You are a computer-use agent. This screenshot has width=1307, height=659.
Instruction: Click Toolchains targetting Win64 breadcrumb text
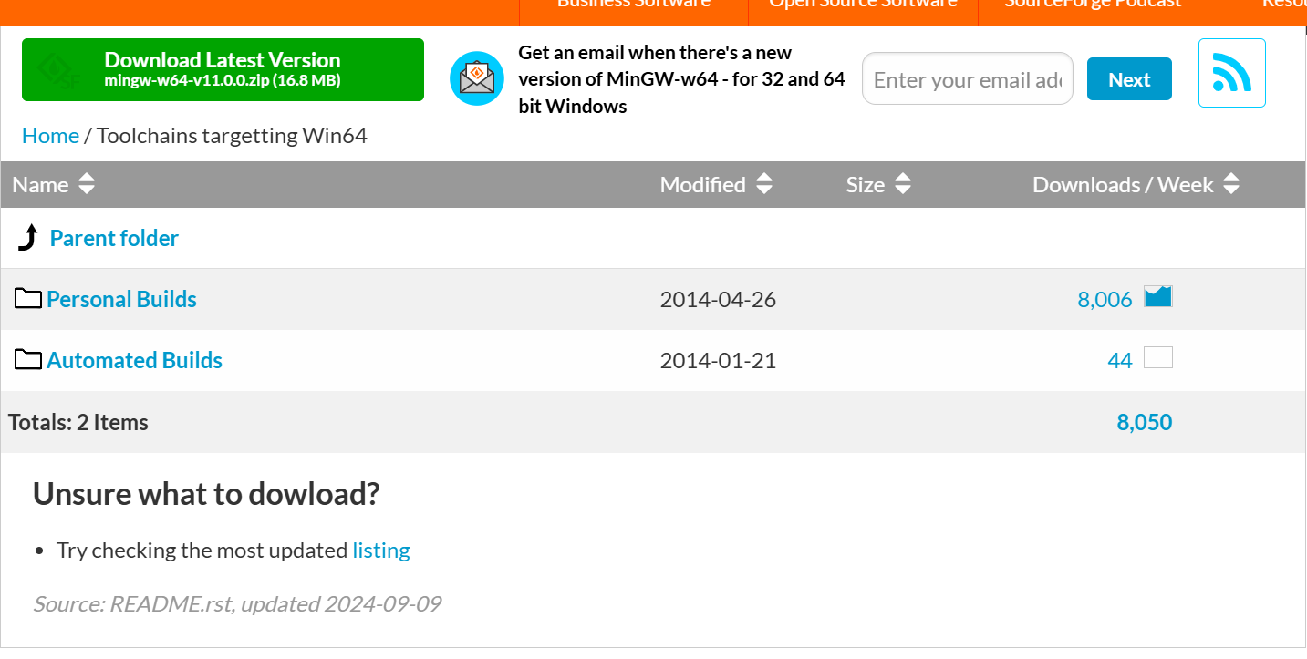(232, 136)
